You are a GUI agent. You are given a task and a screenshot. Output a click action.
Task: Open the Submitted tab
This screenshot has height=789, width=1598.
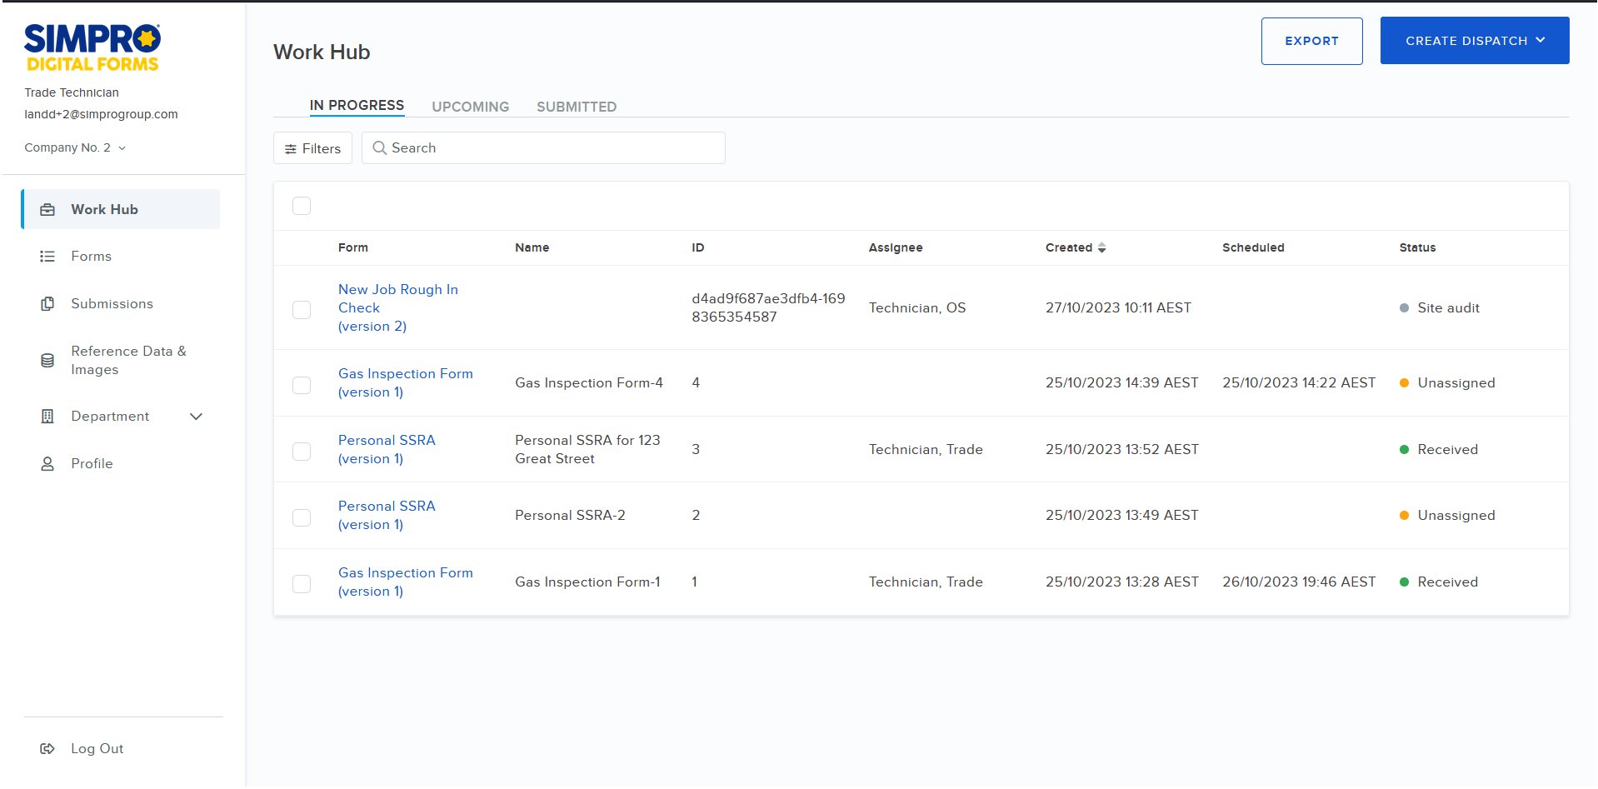point(576,106)
